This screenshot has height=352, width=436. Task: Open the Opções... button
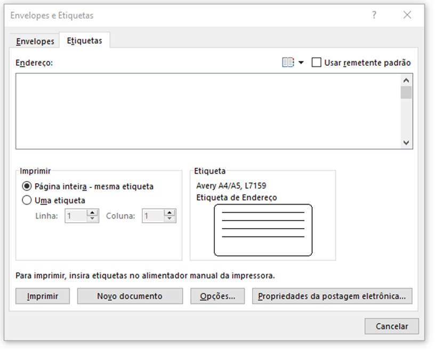[x=217, y=296]
